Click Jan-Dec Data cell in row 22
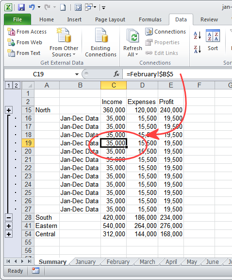This screenshot has width=232, height=280. [x=80, y=168]
